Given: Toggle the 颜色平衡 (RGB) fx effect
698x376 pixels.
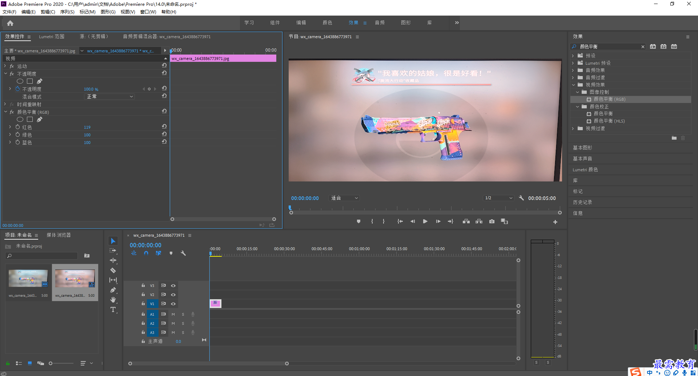Looking at the screenshot, I should tap(12, 112).
